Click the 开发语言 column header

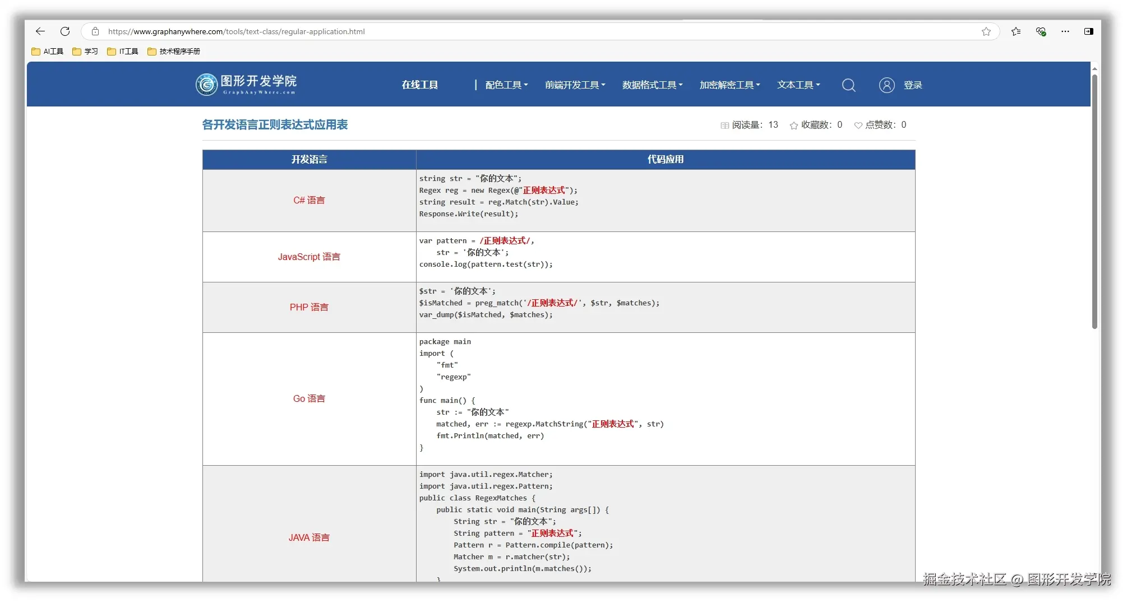tap(309, 160)
